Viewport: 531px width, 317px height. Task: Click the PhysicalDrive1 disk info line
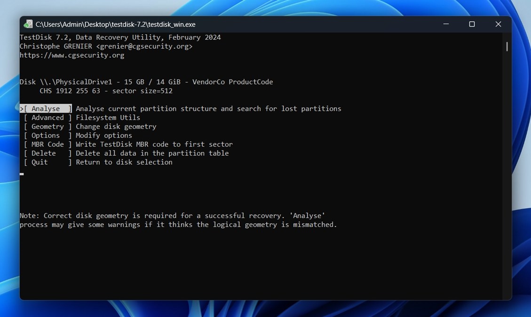coord(146,82)
